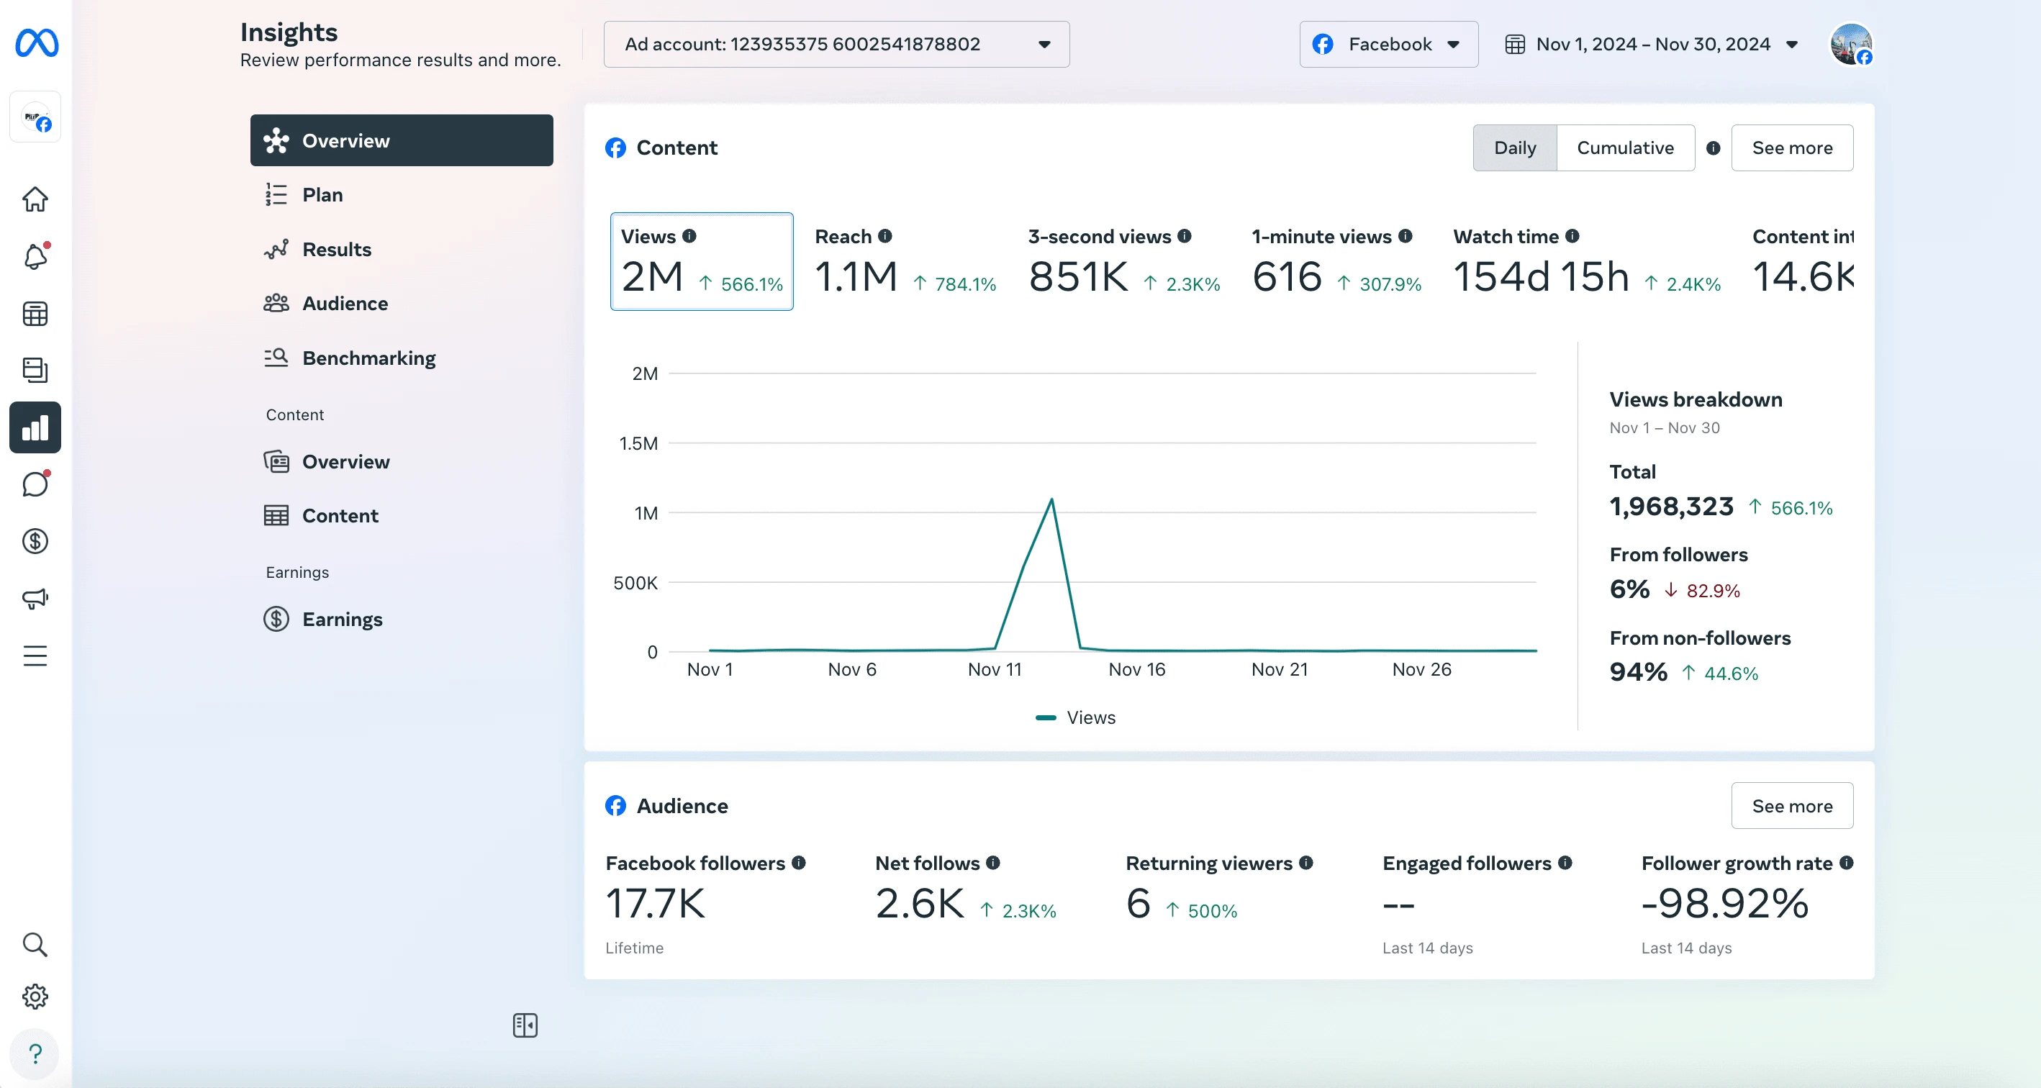Open the Plan menu item
The height and width of the screenshot is (1088, 2041).
click(402, 195)
